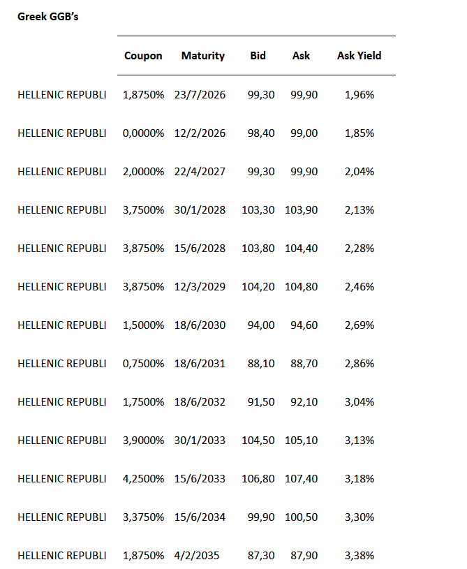
Task: Click the Ask column header
Action: 301,56
